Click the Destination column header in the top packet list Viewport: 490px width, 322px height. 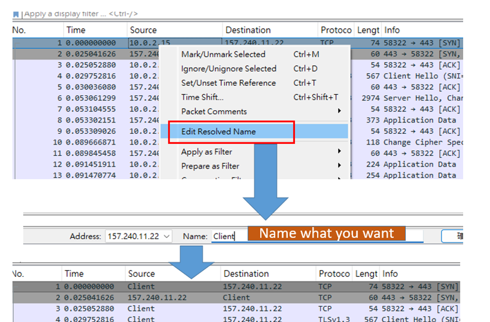click(248, 30)
